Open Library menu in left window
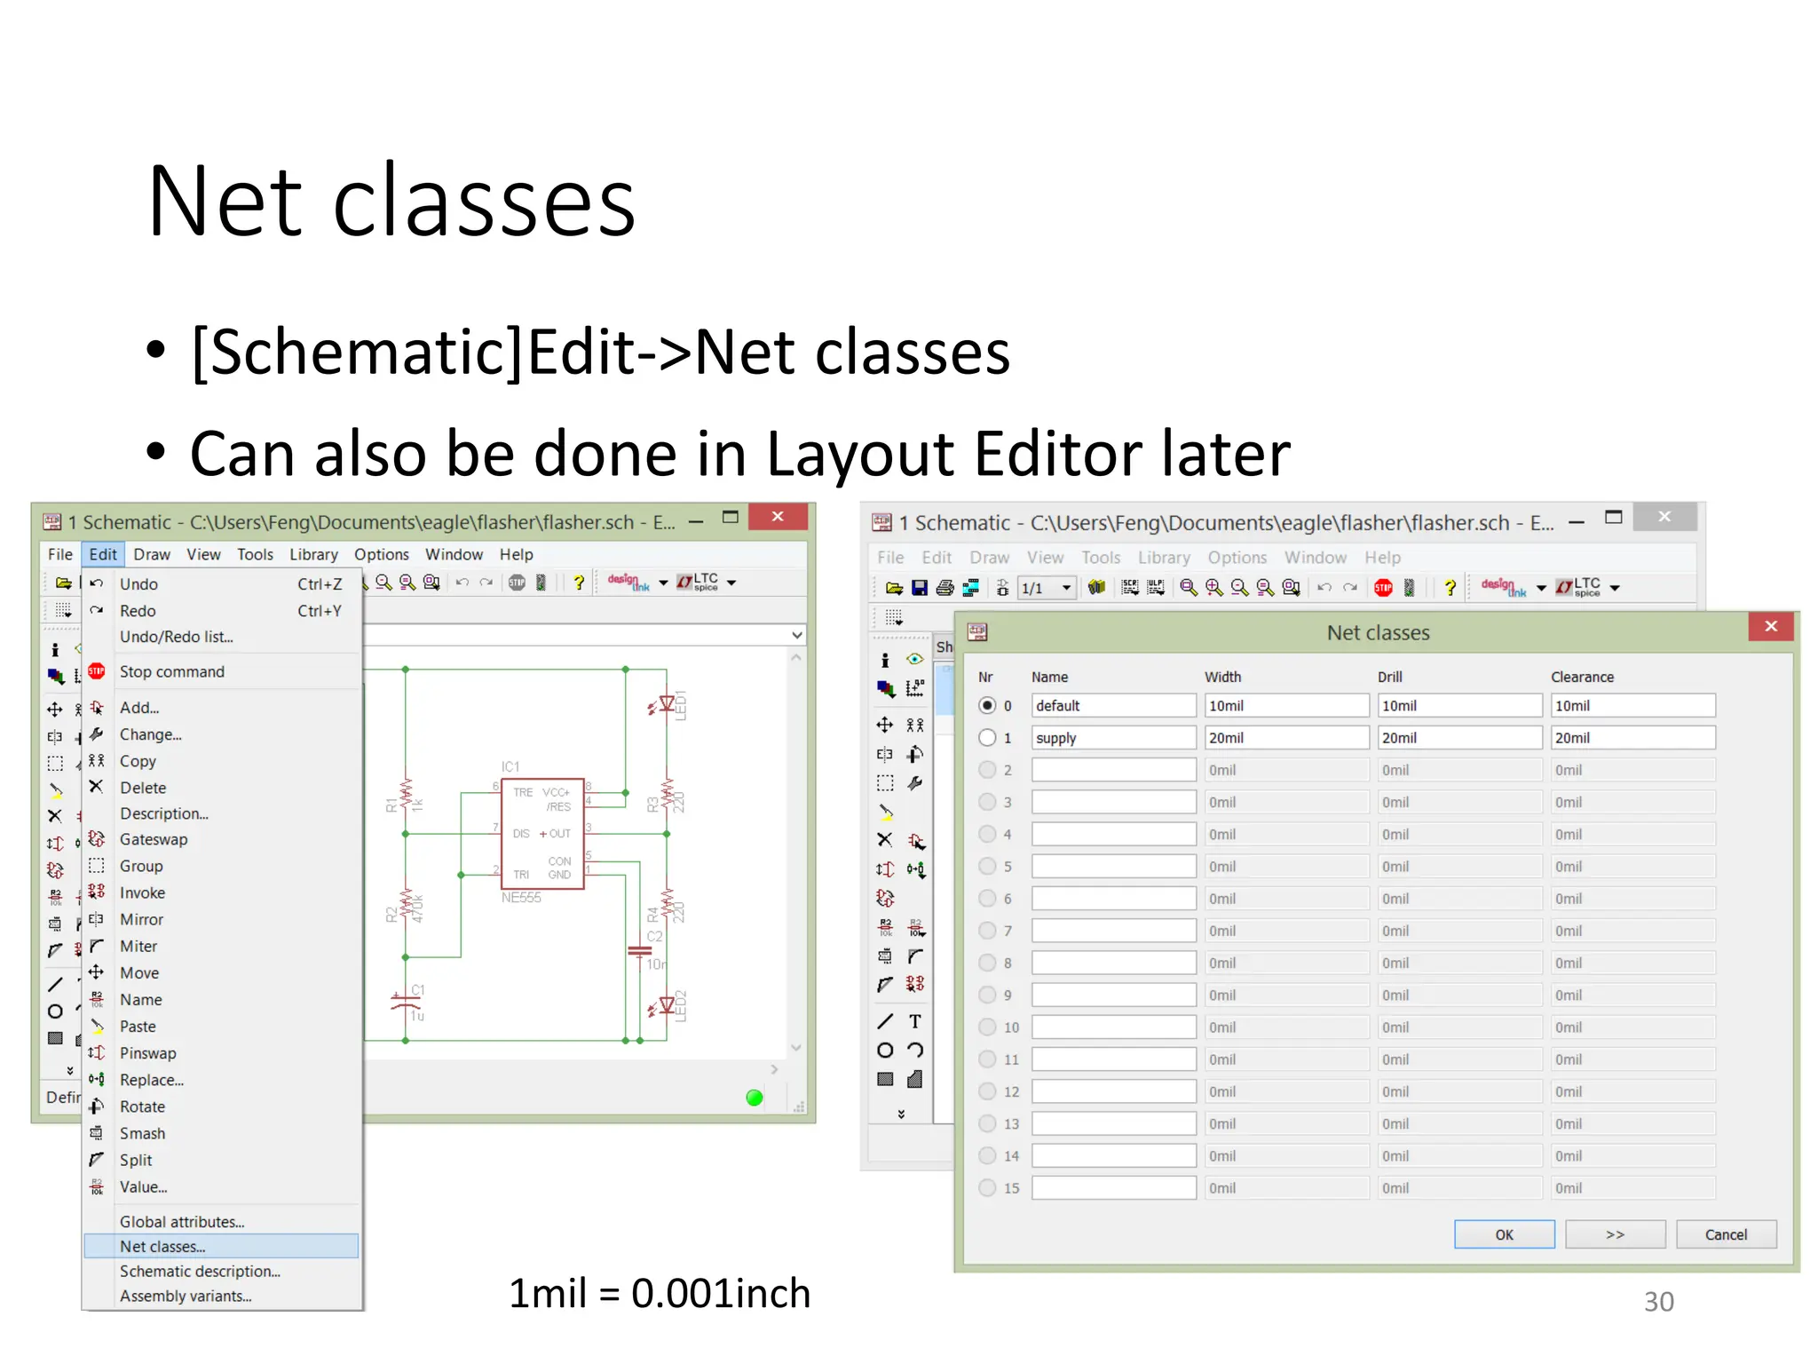Image resolution: width=1818 pixels, height=1364 pixels. pyautogui.click(x=313, y=554)
